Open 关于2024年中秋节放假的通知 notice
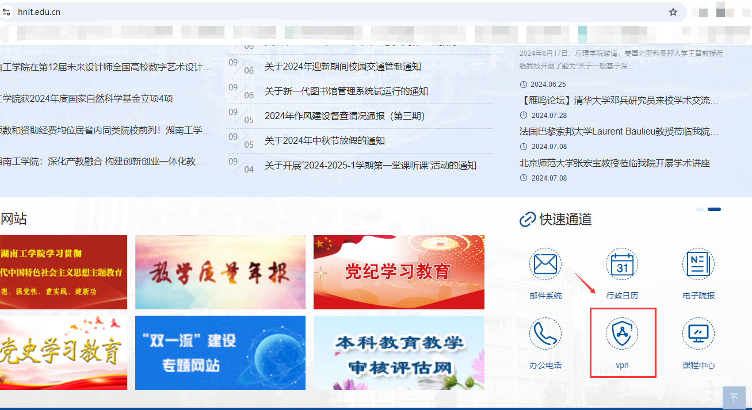The height and width of the screenshot is (410, 752). click(325, 141)
